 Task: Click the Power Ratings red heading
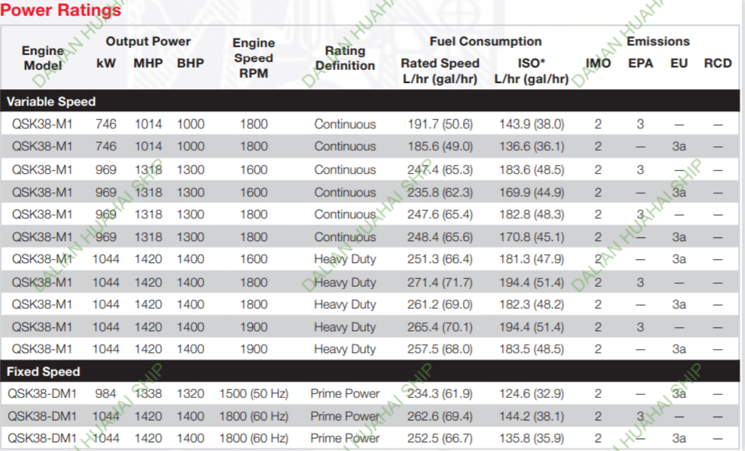tap(61, 10)
